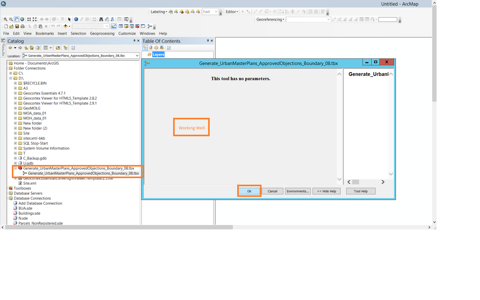480x300 pixels.
Task: Cancel the tool dialog
Action: pyautogui.click(x=272, y=191)
